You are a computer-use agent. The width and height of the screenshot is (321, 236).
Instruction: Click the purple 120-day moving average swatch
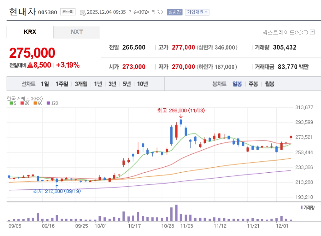tap(48, 103)
